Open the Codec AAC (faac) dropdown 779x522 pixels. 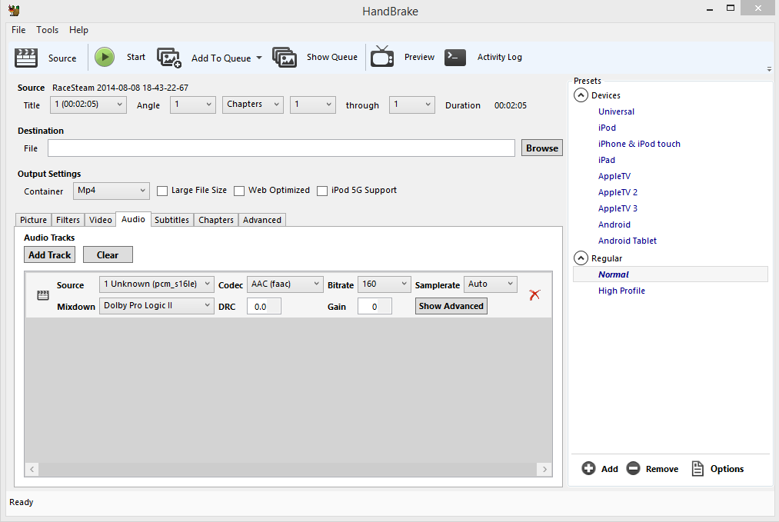(x=285, y=284)
